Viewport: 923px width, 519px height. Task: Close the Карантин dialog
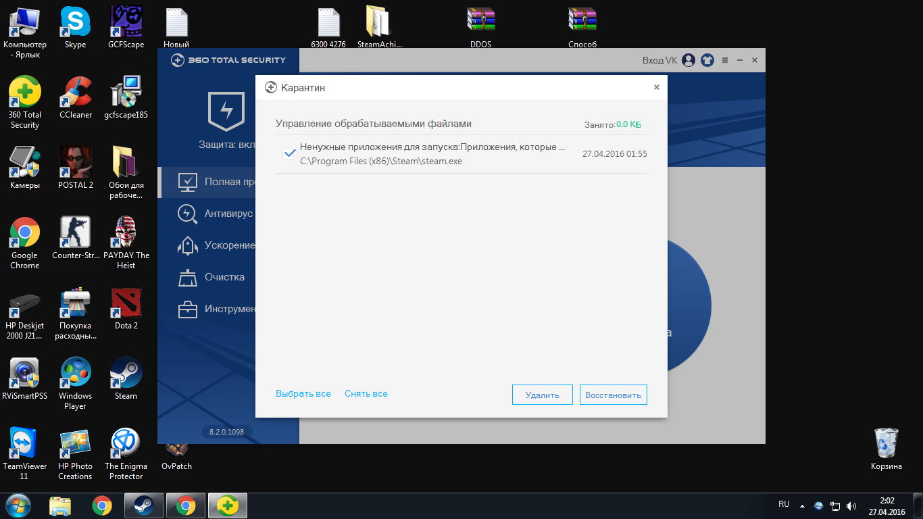pos(657,87)
